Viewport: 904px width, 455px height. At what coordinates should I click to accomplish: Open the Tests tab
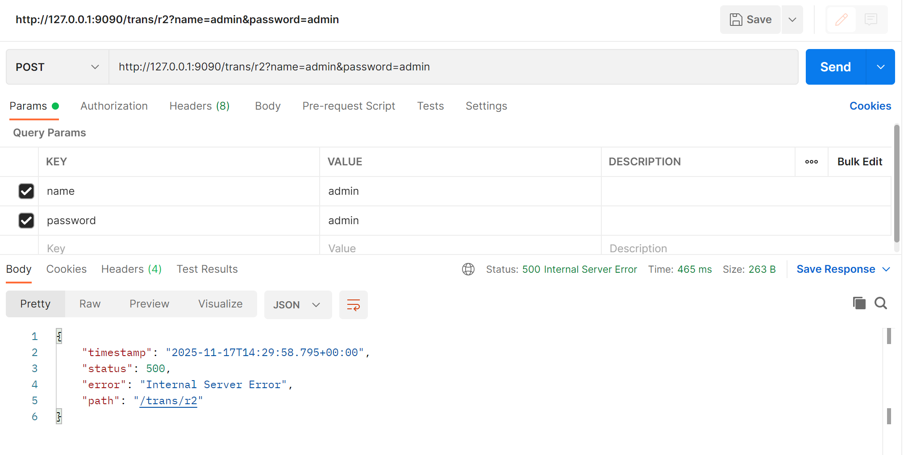point(430,106)
